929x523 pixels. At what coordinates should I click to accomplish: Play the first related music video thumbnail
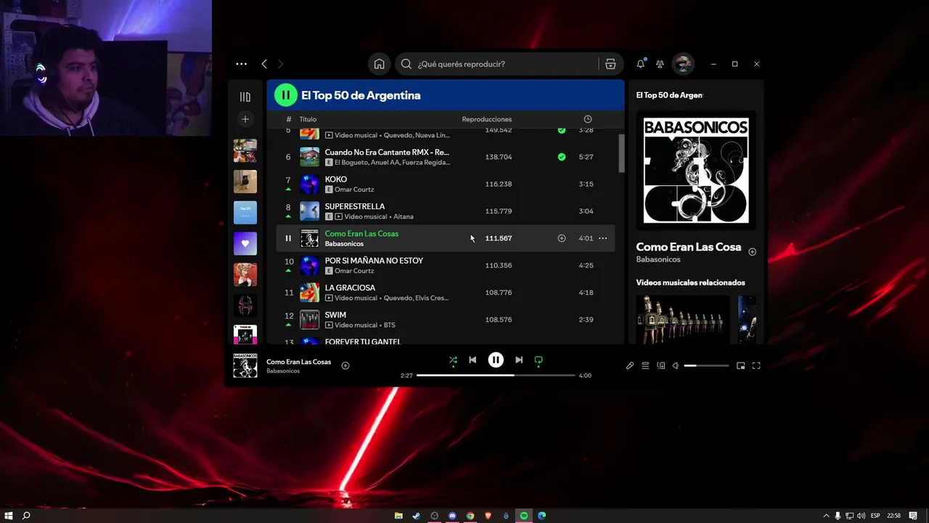point(683,319)
